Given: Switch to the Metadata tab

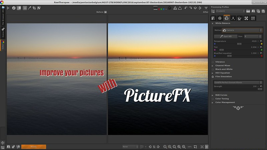Looking at the screenshot, I should click(253, 18).
